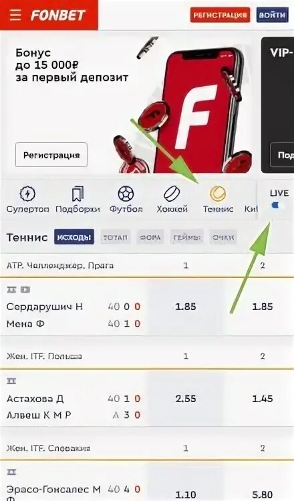
Task: Select the Хоккей puck icon
Action: [172, 193]
